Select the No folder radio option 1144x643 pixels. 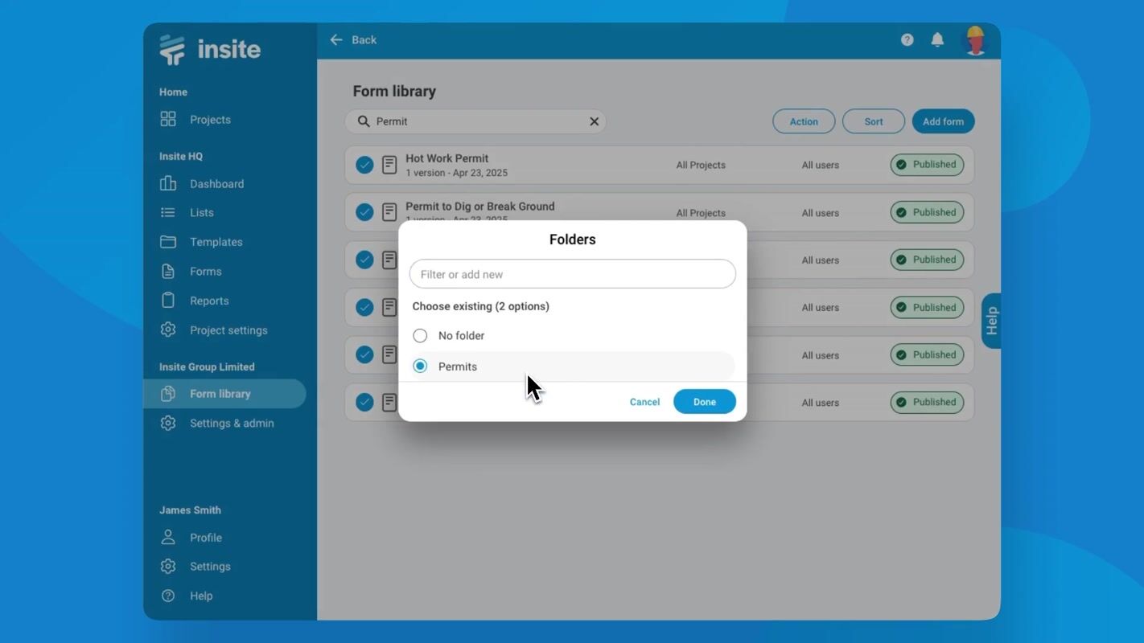(420, 336)
